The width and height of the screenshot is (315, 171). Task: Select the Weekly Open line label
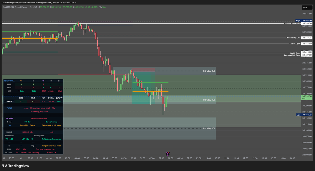[295, 53]
